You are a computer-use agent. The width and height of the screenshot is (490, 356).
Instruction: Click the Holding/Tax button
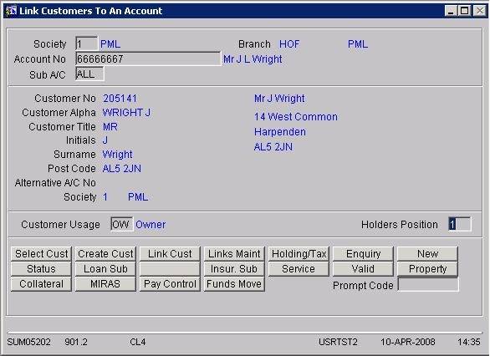pyautogui.click(x=299, y=253)
